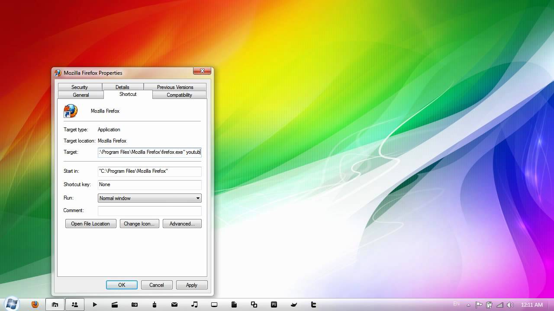Click Open File Location button
Image resolution: width=554 pixels, height=311 pixels.
[x=90, y=224]
